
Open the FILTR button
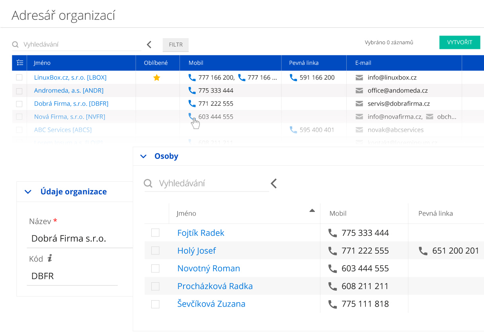pyautogui.click(x=176, y=45)
